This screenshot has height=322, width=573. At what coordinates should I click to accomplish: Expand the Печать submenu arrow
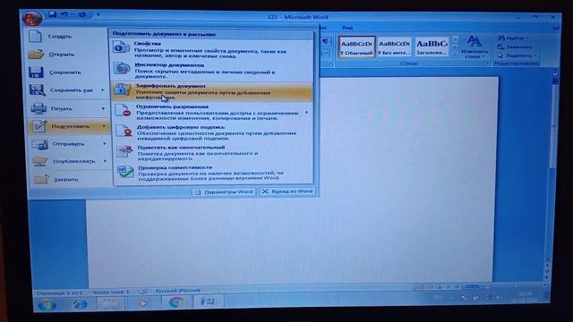(104, 108)
